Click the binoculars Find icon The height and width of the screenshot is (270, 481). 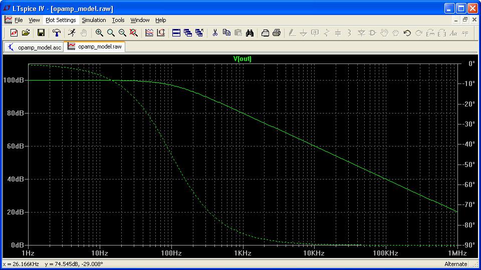tap(250, 33)
